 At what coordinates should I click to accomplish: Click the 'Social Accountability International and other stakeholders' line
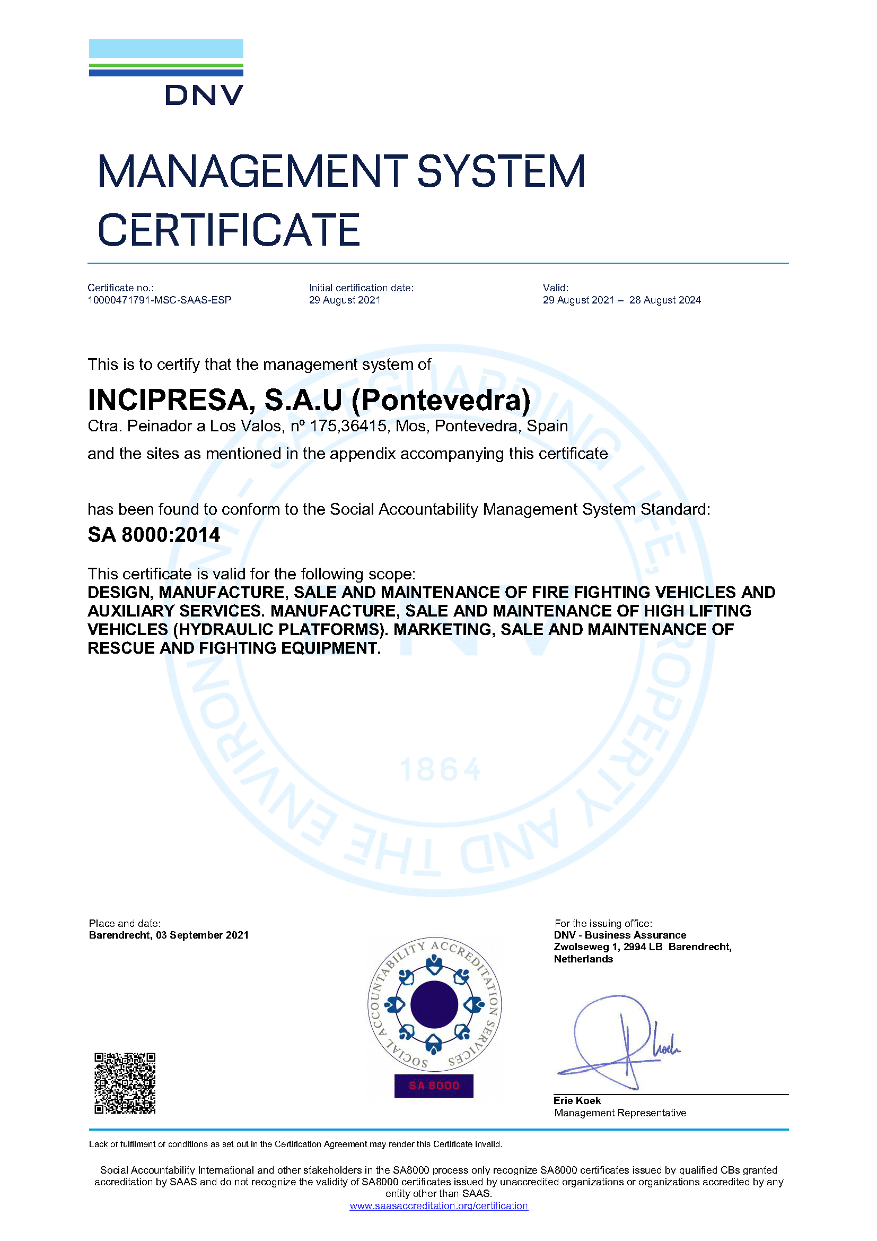tap(438, 1170)
